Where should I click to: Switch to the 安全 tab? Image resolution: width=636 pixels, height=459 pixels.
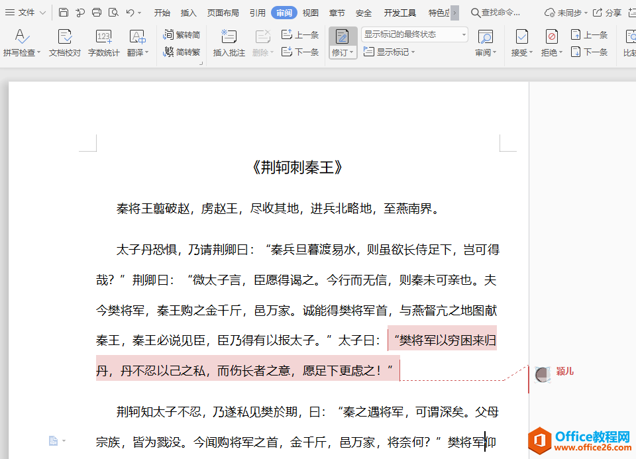pos(364,13)
